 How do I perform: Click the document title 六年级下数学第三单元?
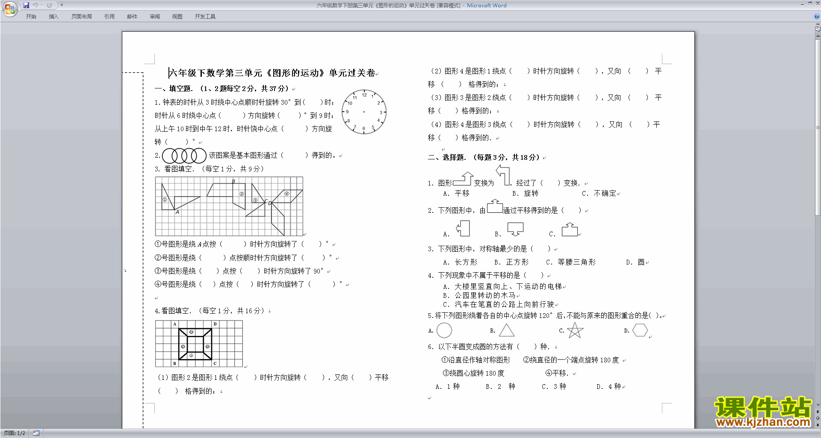[x=272, y=73]
